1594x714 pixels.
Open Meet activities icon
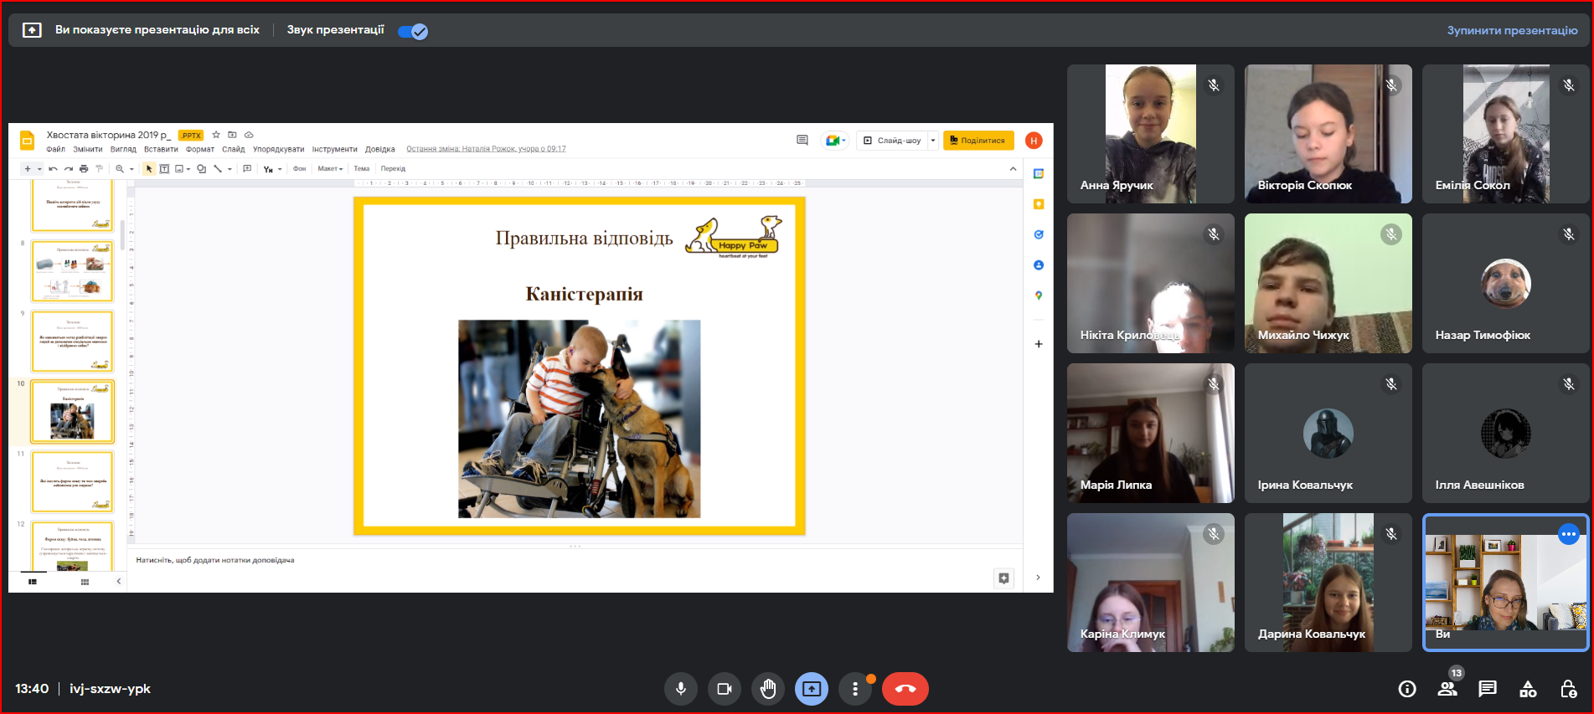point(1528,689)
